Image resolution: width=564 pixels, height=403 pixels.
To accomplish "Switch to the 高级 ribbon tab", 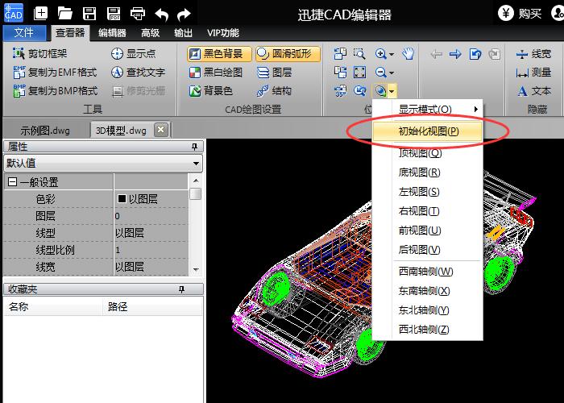I will coord(150,33).
